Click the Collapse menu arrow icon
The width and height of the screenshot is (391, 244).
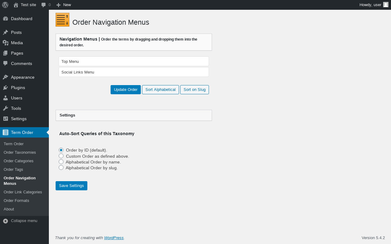[5, 221]
